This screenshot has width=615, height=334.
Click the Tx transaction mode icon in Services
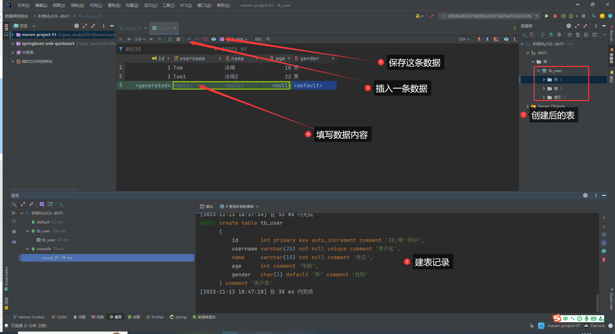coord(14,204)
